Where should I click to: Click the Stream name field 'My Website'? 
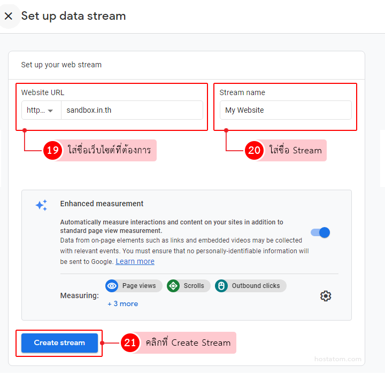click(x=285, y=111)
